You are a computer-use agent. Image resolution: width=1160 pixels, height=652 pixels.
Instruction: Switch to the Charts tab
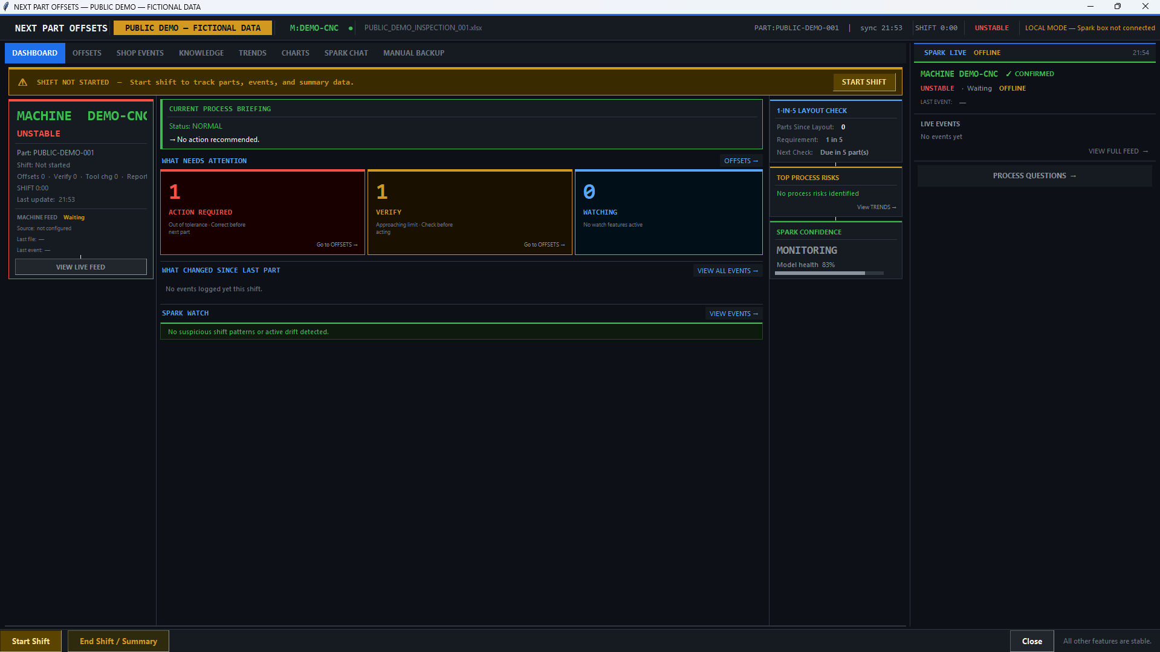tap(296, 53)
